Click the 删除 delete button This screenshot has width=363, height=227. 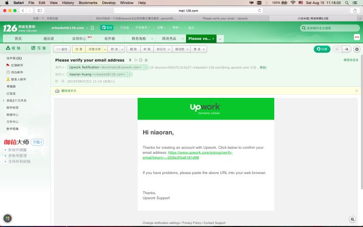click(133, 49)
